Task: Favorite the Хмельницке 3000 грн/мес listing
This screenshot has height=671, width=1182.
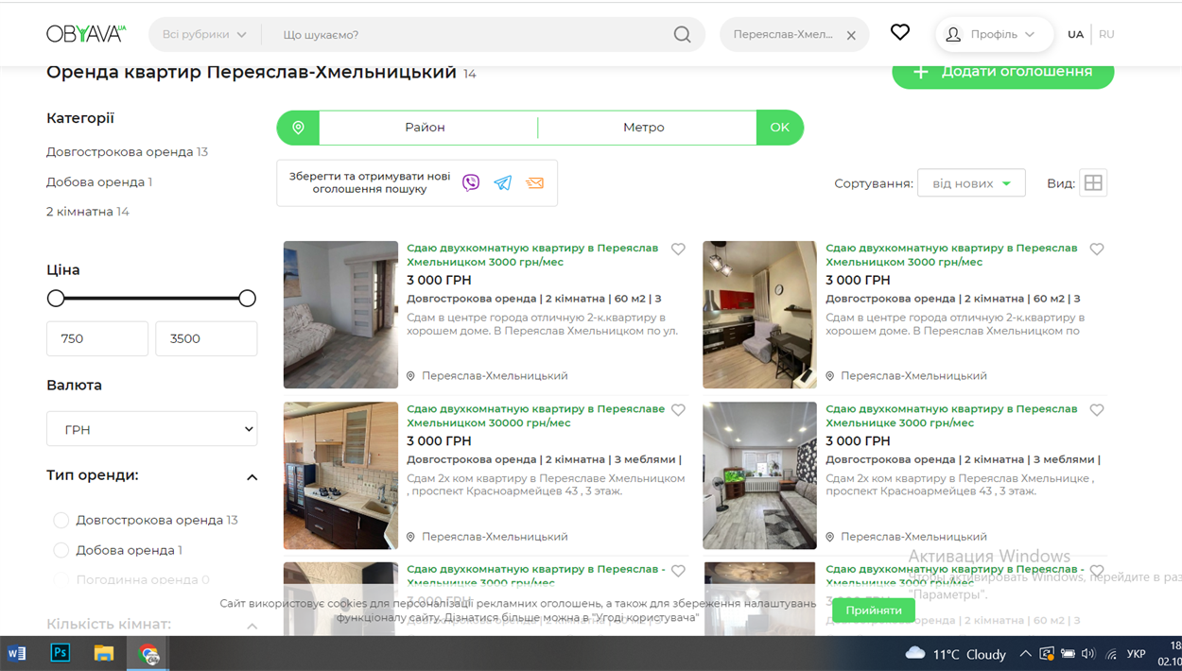Action: [1097, 410]
